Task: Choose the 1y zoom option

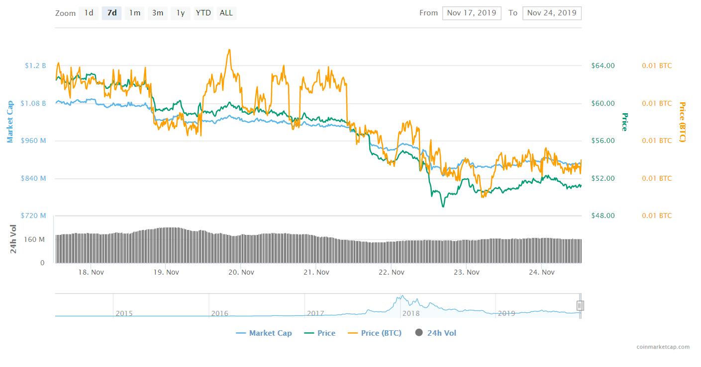Action: coord(180,12)
